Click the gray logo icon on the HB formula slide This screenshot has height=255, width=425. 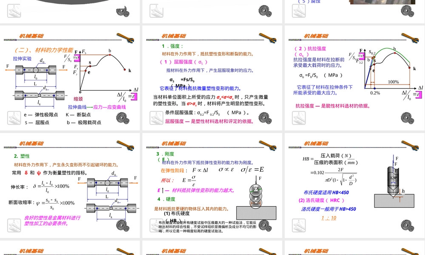[299, 225]
